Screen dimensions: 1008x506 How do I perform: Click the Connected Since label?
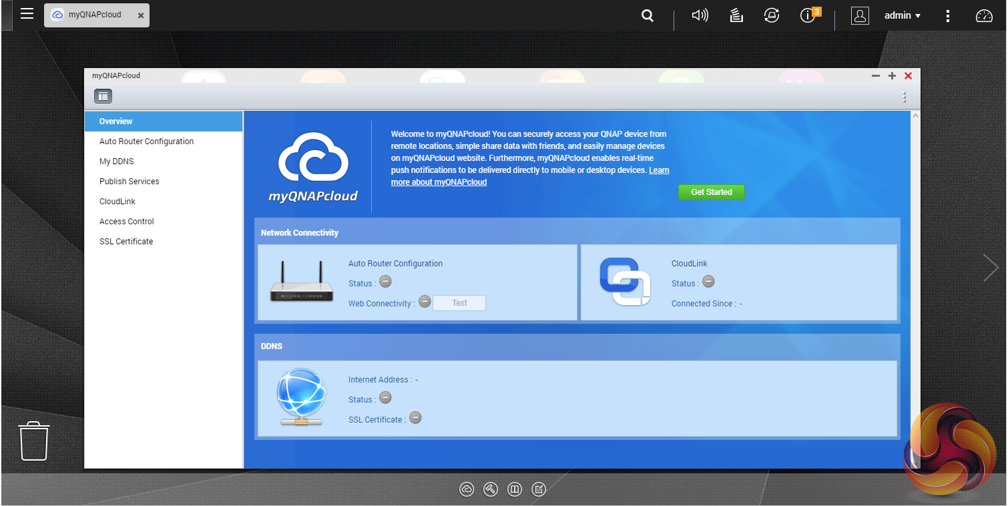(704, 304)
